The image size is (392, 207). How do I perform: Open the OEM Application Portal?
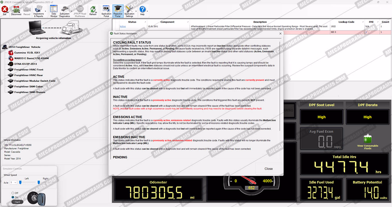106,11
